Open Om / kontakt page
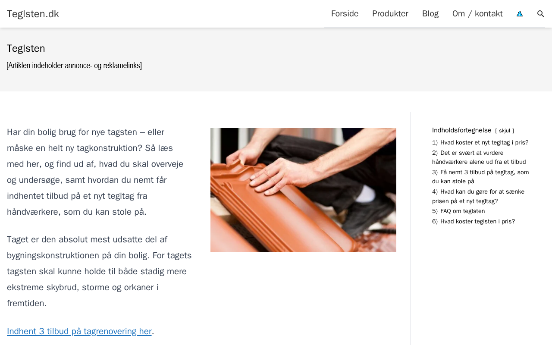Image resolution: width=552 pixels, height=345 pixels. point(477,14)
